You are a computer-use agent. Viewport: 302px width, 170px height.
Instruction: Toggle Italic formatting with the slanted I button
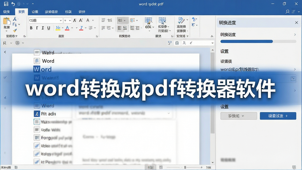[x=43, y=28]
